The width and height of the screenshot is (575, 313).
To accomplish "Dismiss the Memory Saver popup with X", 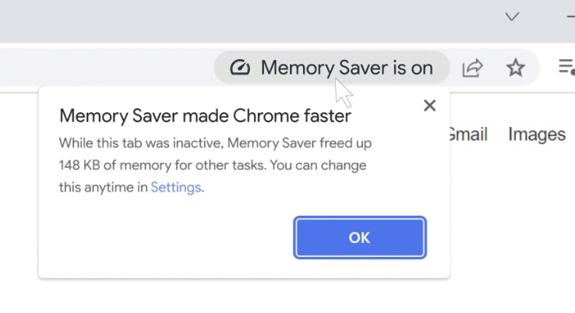I will tap(429, 106).
